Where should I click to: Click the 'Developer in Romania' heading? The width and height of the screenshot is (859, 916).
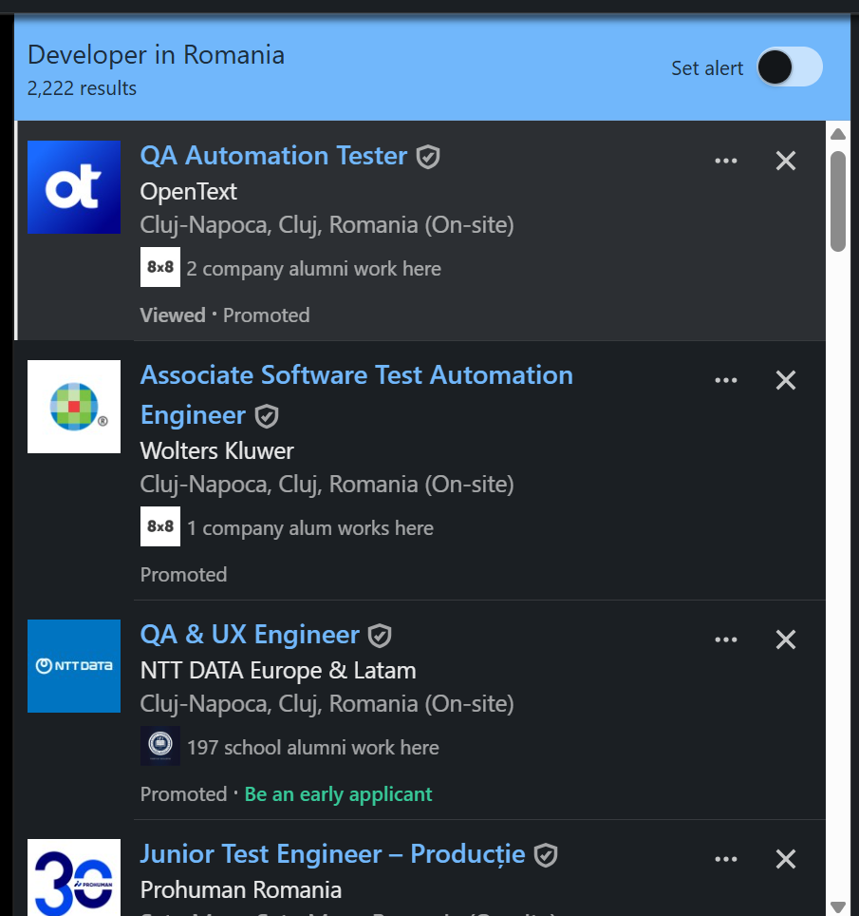[157, 55]
